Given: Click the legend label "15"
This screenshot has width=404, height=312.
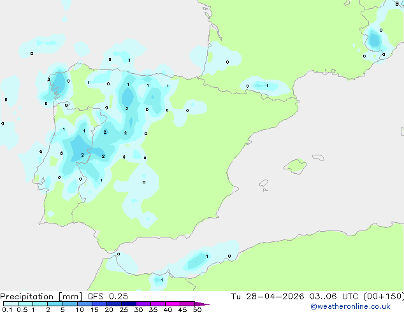Looking at the screenshot, I should coord(94,309).
